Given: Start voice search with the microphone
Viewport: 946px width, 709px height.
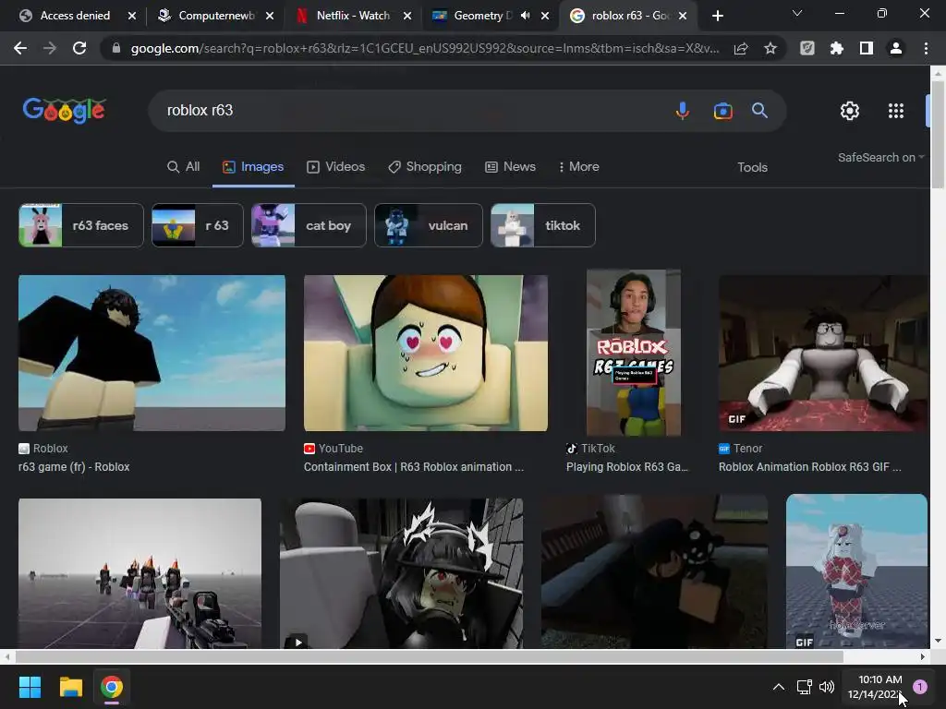Looking at the screenshot, I should (683, 111).
